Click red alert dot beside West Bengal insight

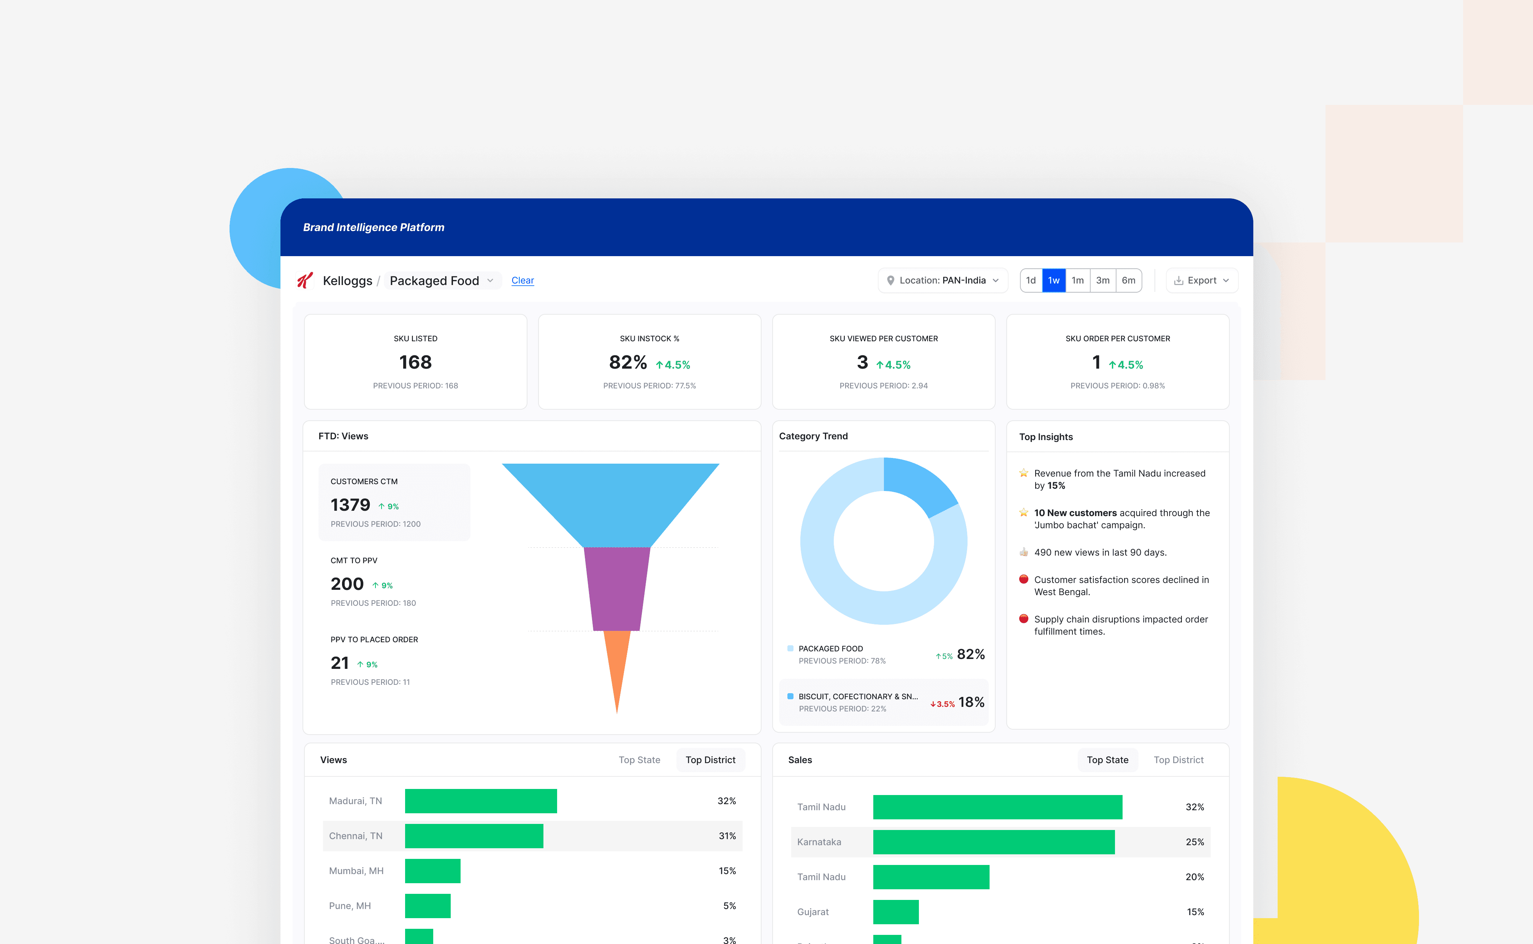tap(1024, 579)
